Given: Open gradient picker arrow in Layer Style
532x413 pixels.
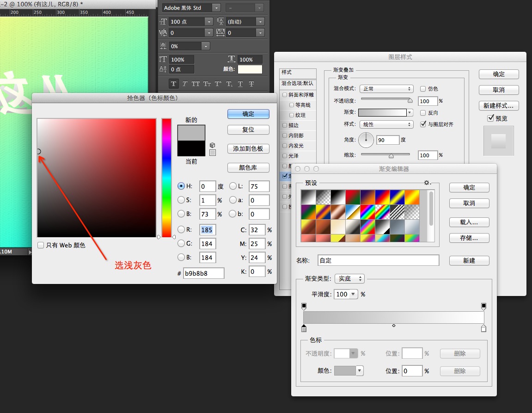Looking at the screenshot, I should (410, 113).
